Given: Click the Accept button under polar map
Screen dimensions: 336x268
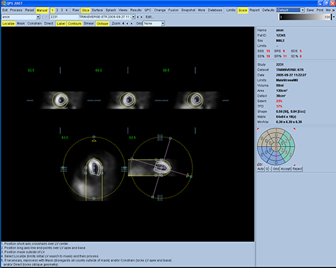Looking at the screenshot, I should [286, 169].
